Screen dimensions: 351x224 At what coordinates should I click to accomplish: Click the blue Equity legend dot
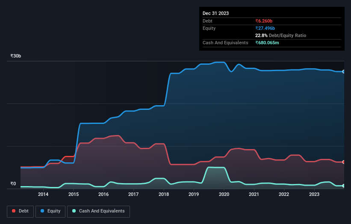pyautogui.click(x=42, y=211)
